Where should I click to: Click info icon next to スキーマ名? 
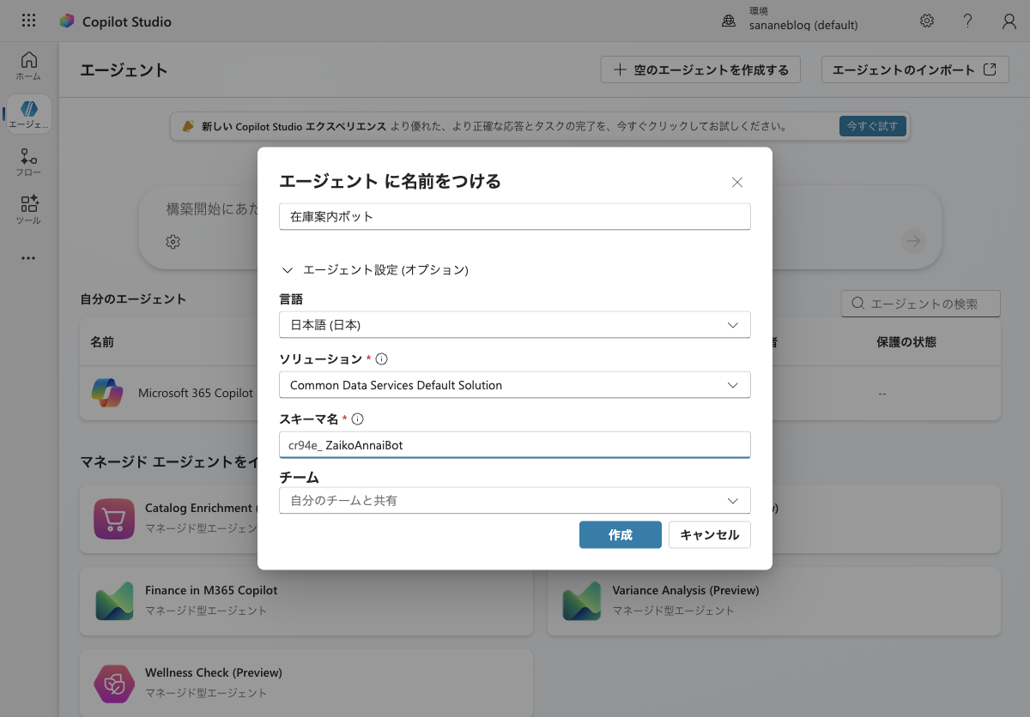[358, 419]
